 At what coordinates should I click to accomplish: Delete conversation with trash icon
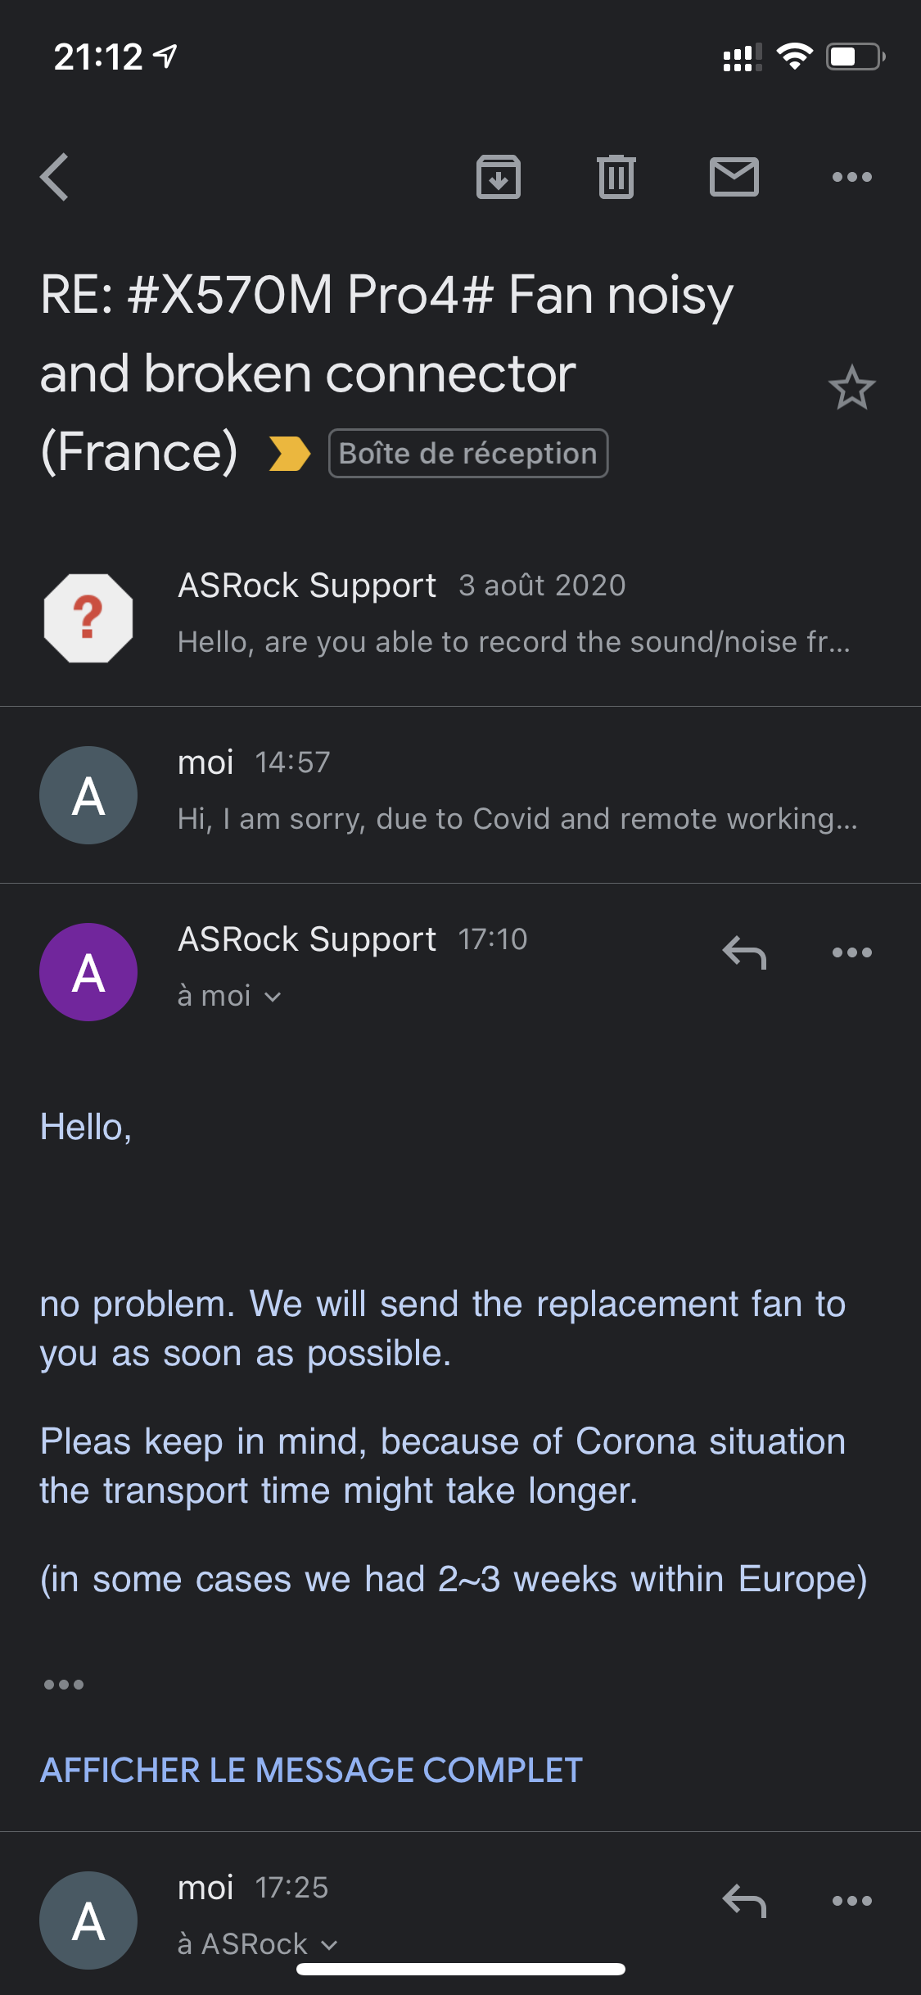point(616,177)
